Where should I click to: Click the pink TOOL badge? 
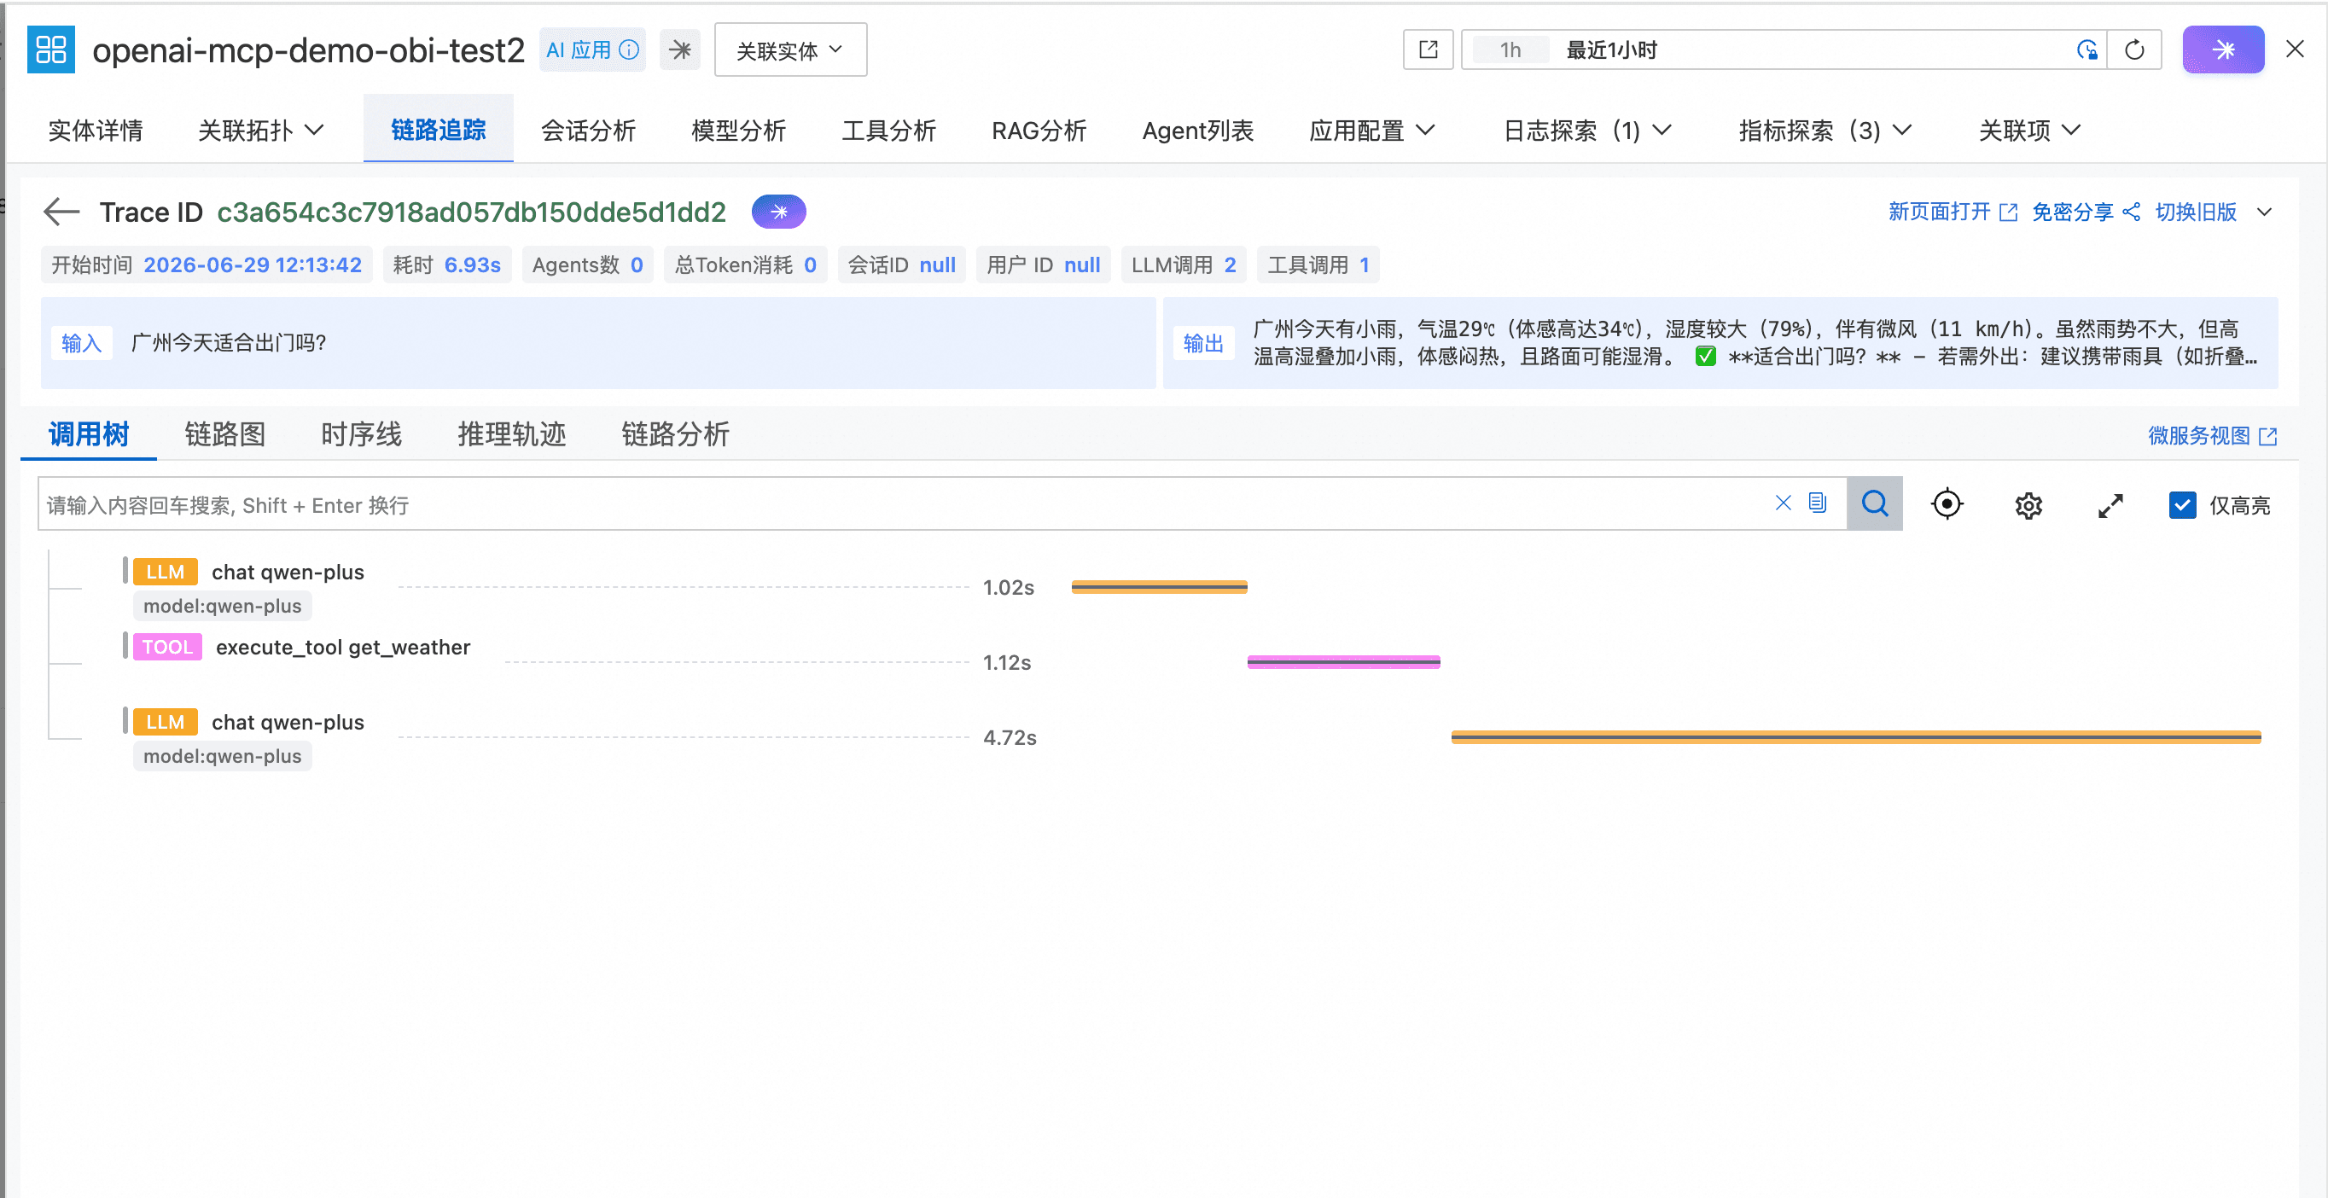click(167, 647)
